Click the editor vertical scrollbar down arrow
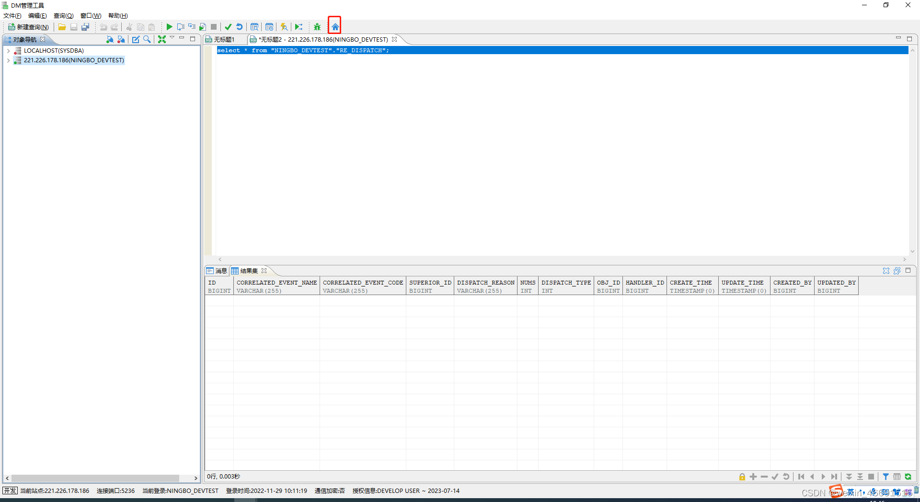 tap(912, 251)
